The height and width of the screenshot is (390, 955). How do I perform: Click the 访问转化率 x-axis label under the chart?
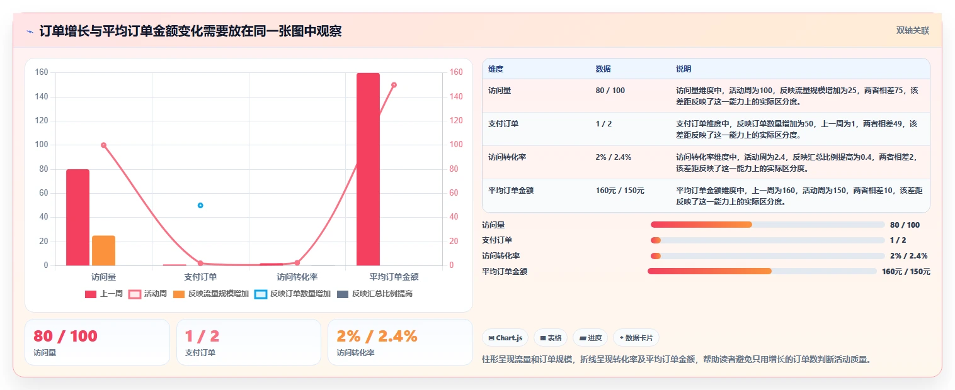coord(297,277)
